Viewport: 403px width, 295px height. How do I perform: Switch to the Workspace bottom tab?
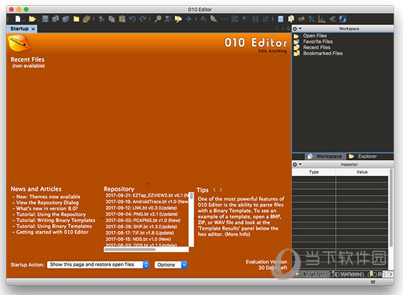pyautogui.click(x=325, y=156)
